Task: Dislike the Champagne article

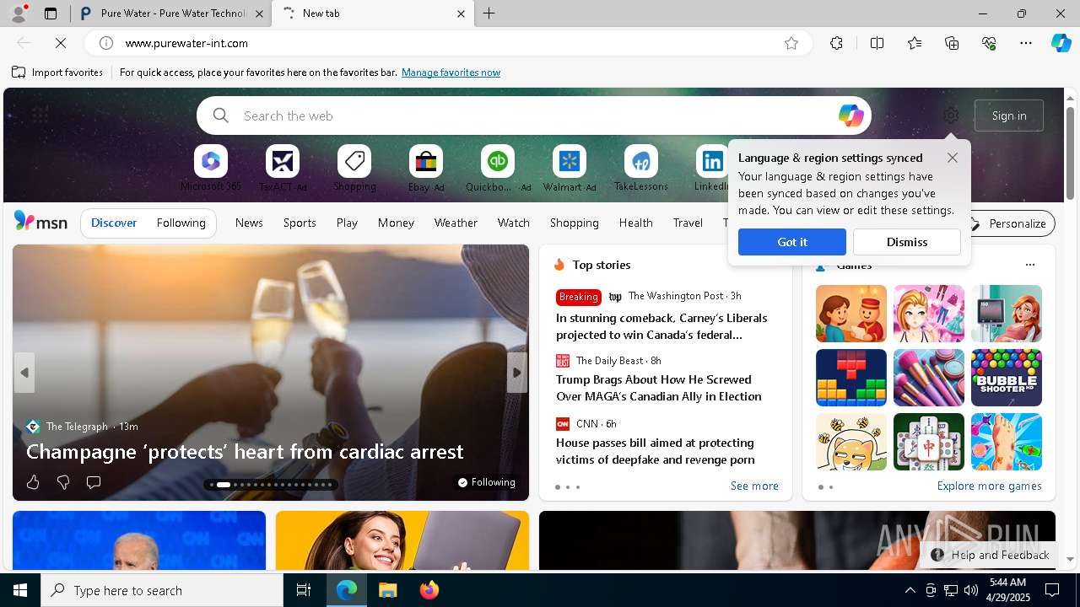Action: [63, 482]
